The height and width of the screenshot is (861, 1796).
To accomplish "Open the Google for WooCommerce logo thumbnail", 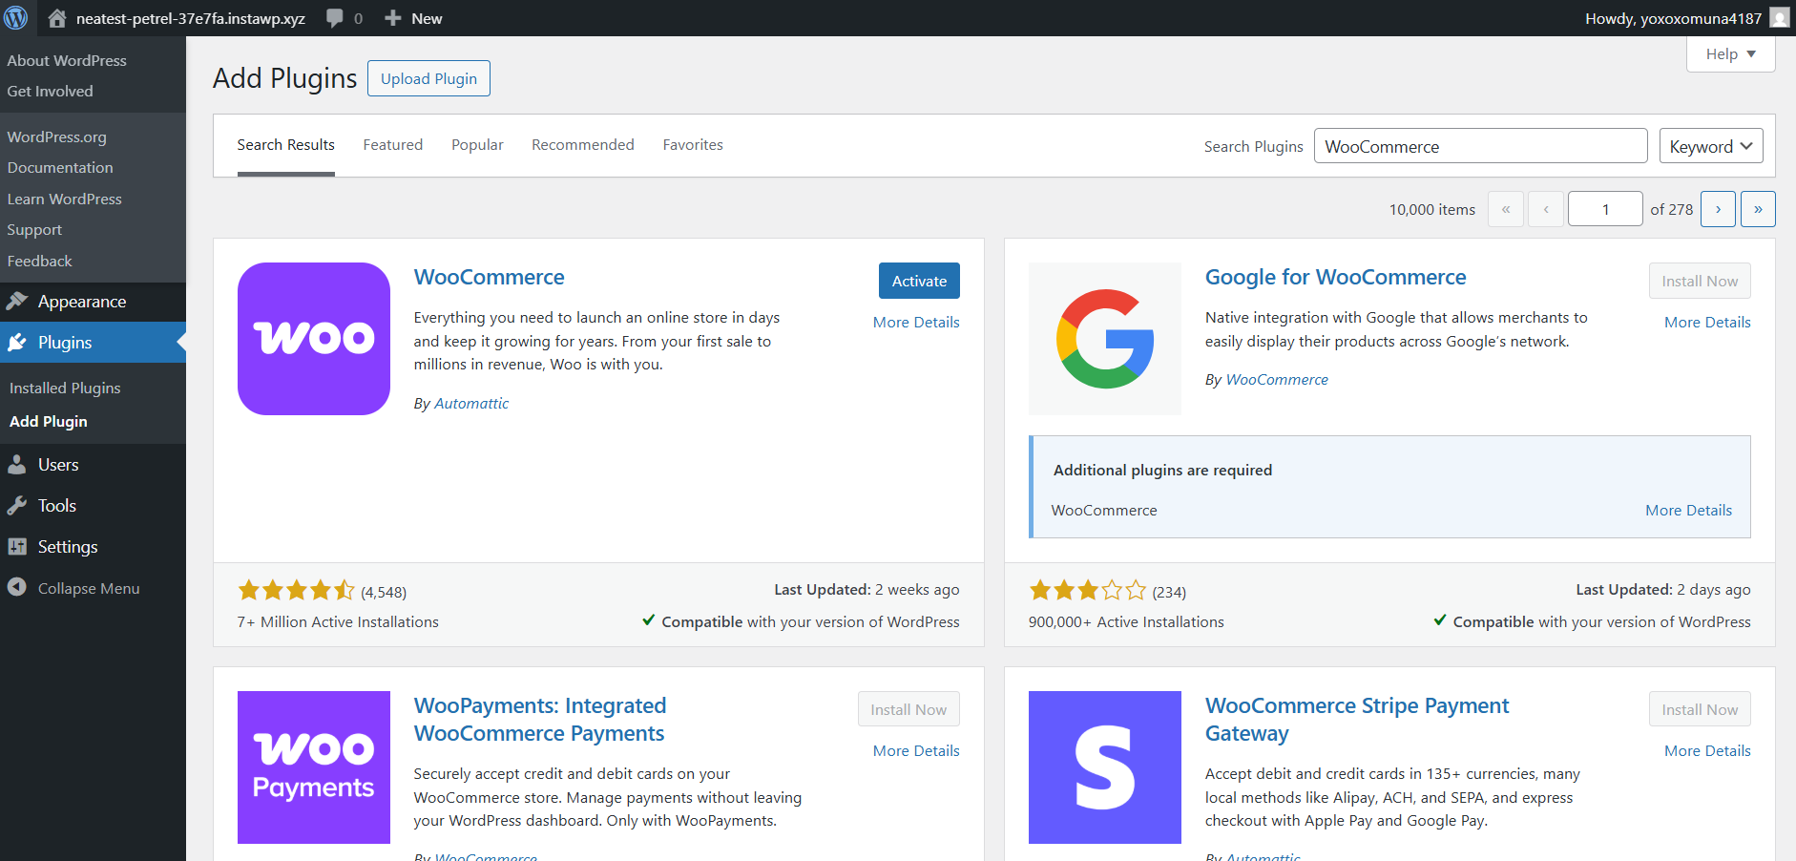I will tap(1105, 339).
